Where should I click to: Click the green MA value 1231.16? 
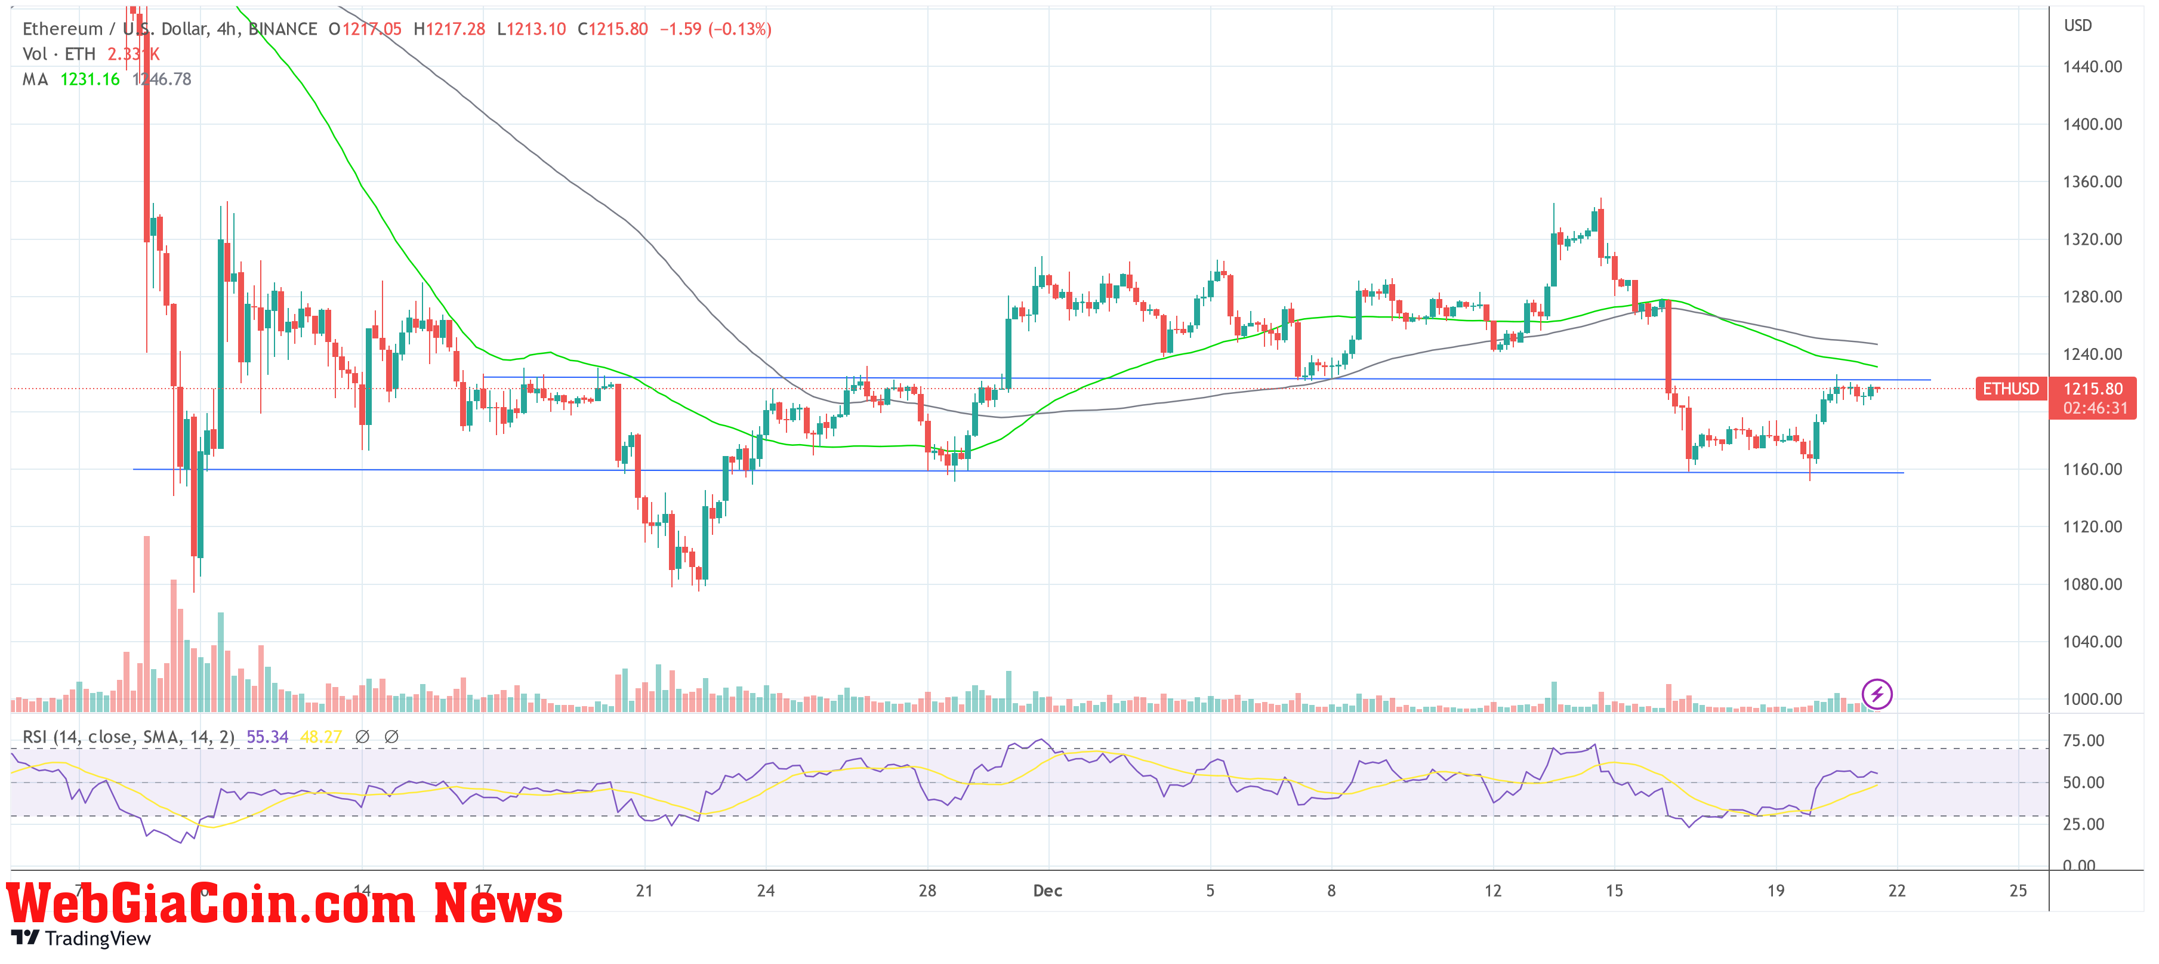(x=91, y=79)
